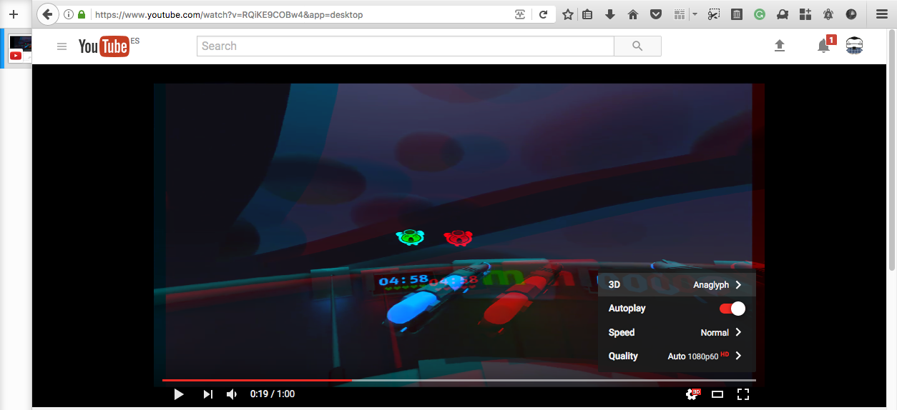The image size is (897, 410).
Task: Open the Firefox hamburger menu
Action: [881, 14]
